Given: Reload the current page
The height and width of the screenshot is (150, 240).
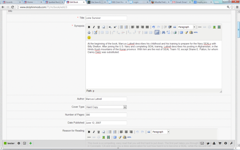Looking at the screenshot, I should 13,7.
